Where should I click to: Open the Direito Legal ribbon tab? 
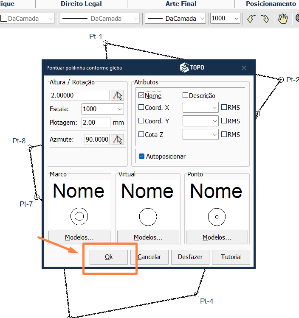pyautogui.click(x=81, y=4)
